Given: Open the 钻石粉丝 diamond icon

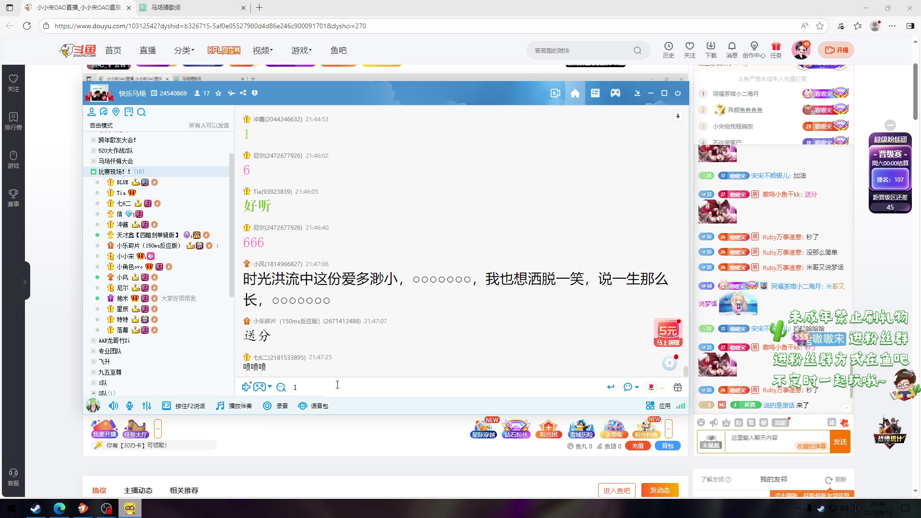Looking at the screenshot, I should [x=516, y=428].
